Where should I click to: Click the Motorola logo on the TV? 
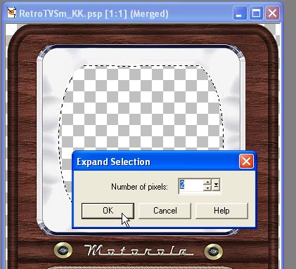(x=140, y=250)
